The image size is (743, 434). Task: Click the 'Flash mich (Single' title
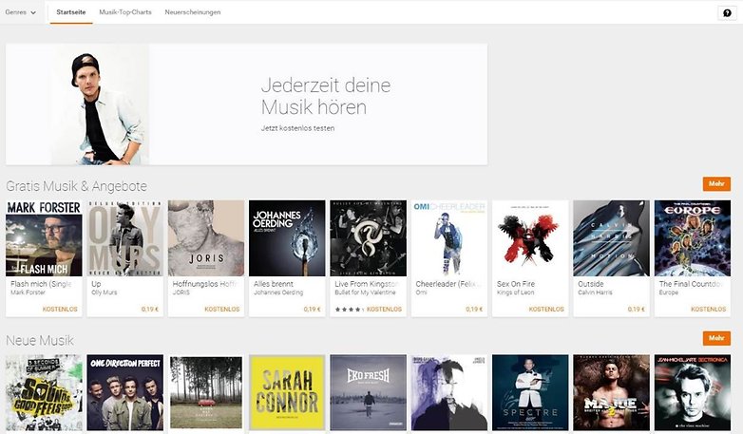click(x=42, y=284)
